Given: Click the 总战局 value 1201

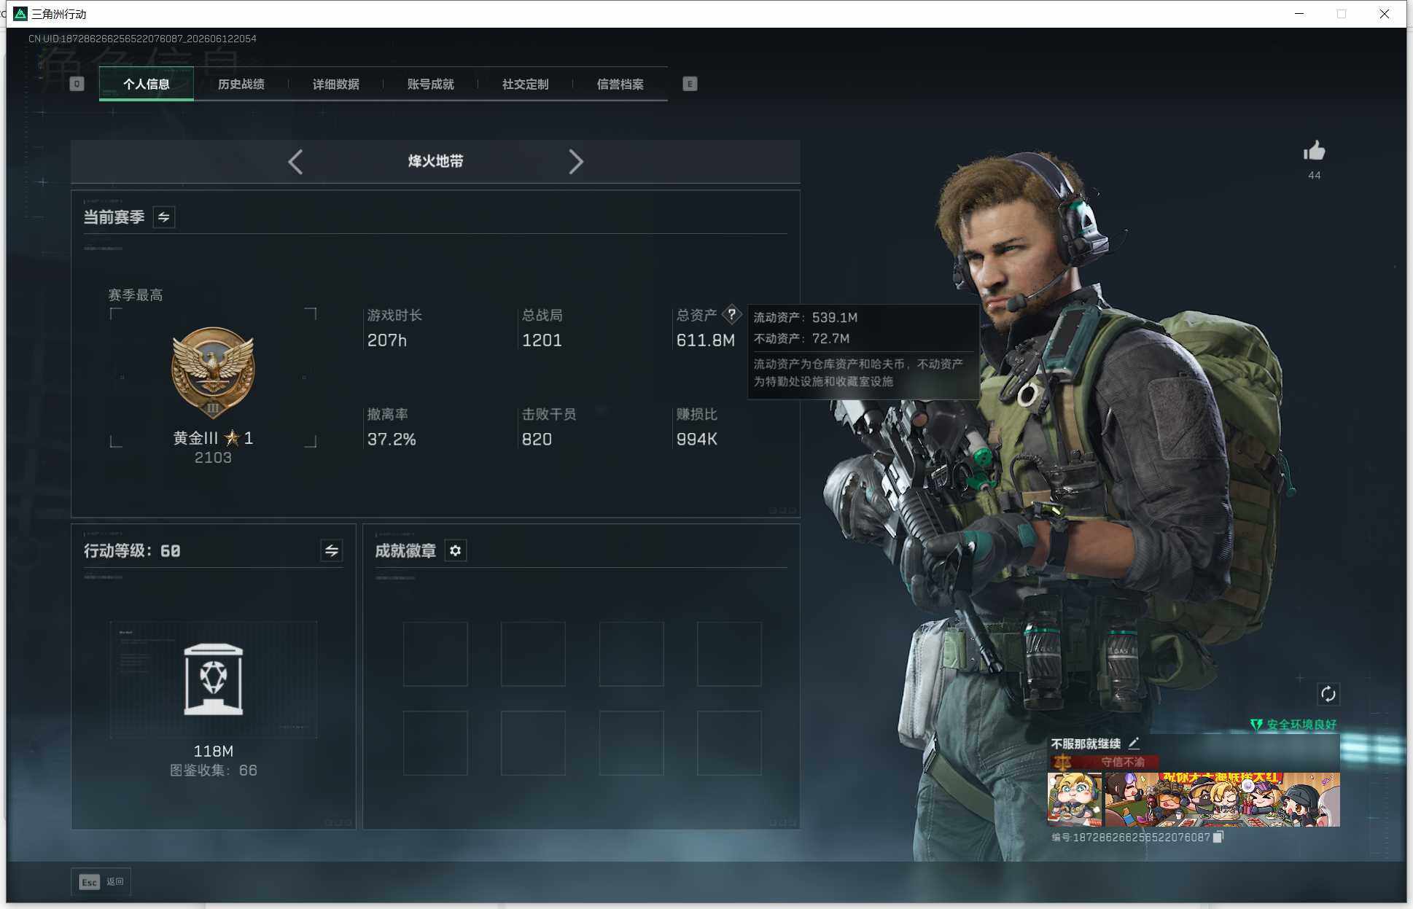Looking at the screenshot, I should (x=542, y=340).
